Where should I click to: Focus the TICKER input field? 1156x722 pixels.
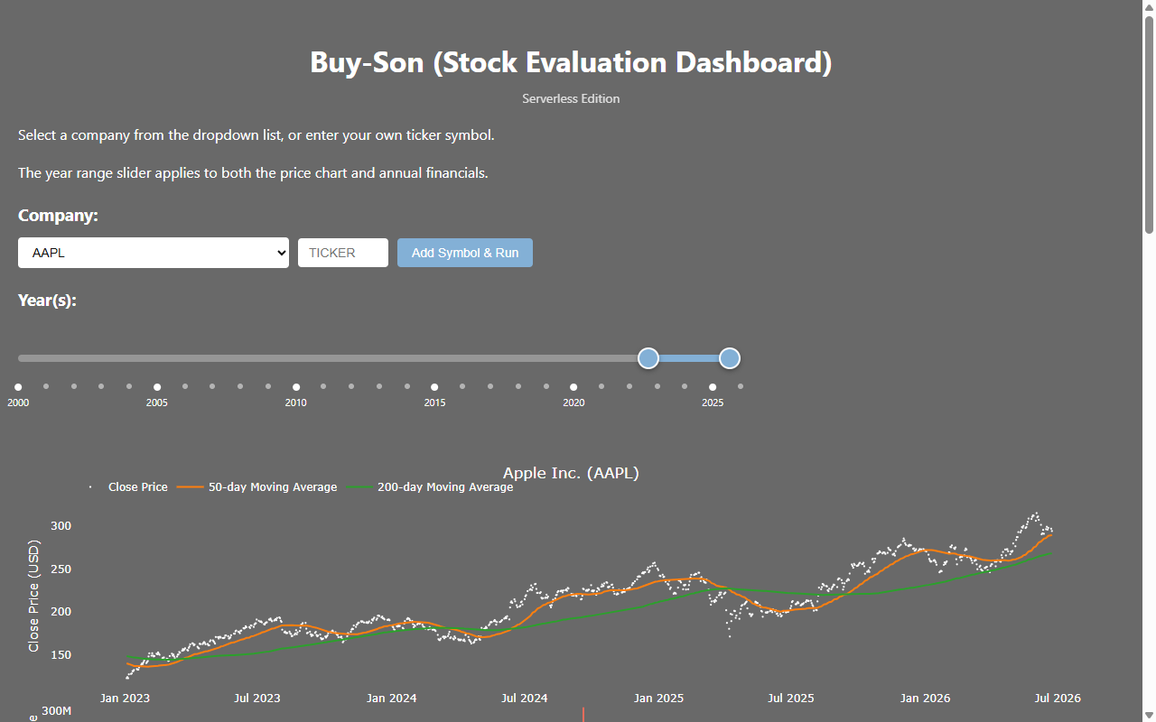point(343,253)
